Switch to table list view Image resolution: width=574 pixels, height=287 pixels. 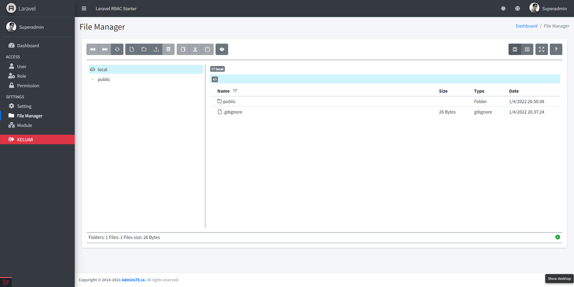click(x=515, y=49)
